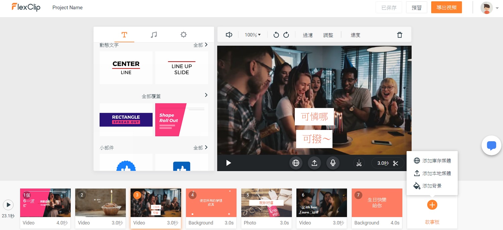Click the 23.1秒 total duration
The width and height of the screenshot is (503, 230).
tap(8, 216)
